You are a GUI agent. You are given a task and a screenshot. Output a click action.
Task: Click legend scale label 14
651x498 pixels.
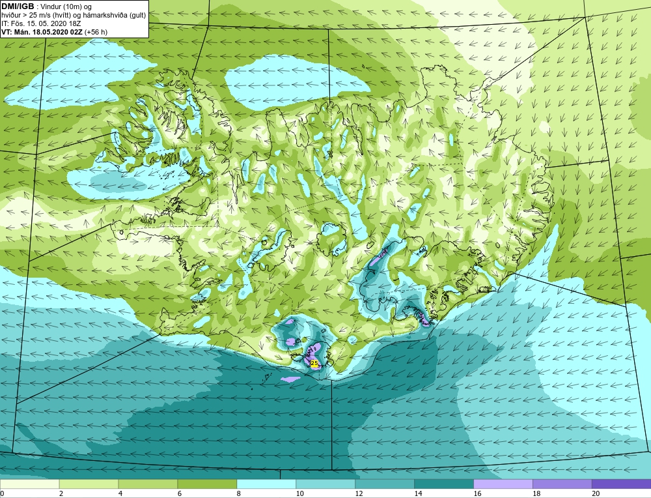click(x=418, y=493)
